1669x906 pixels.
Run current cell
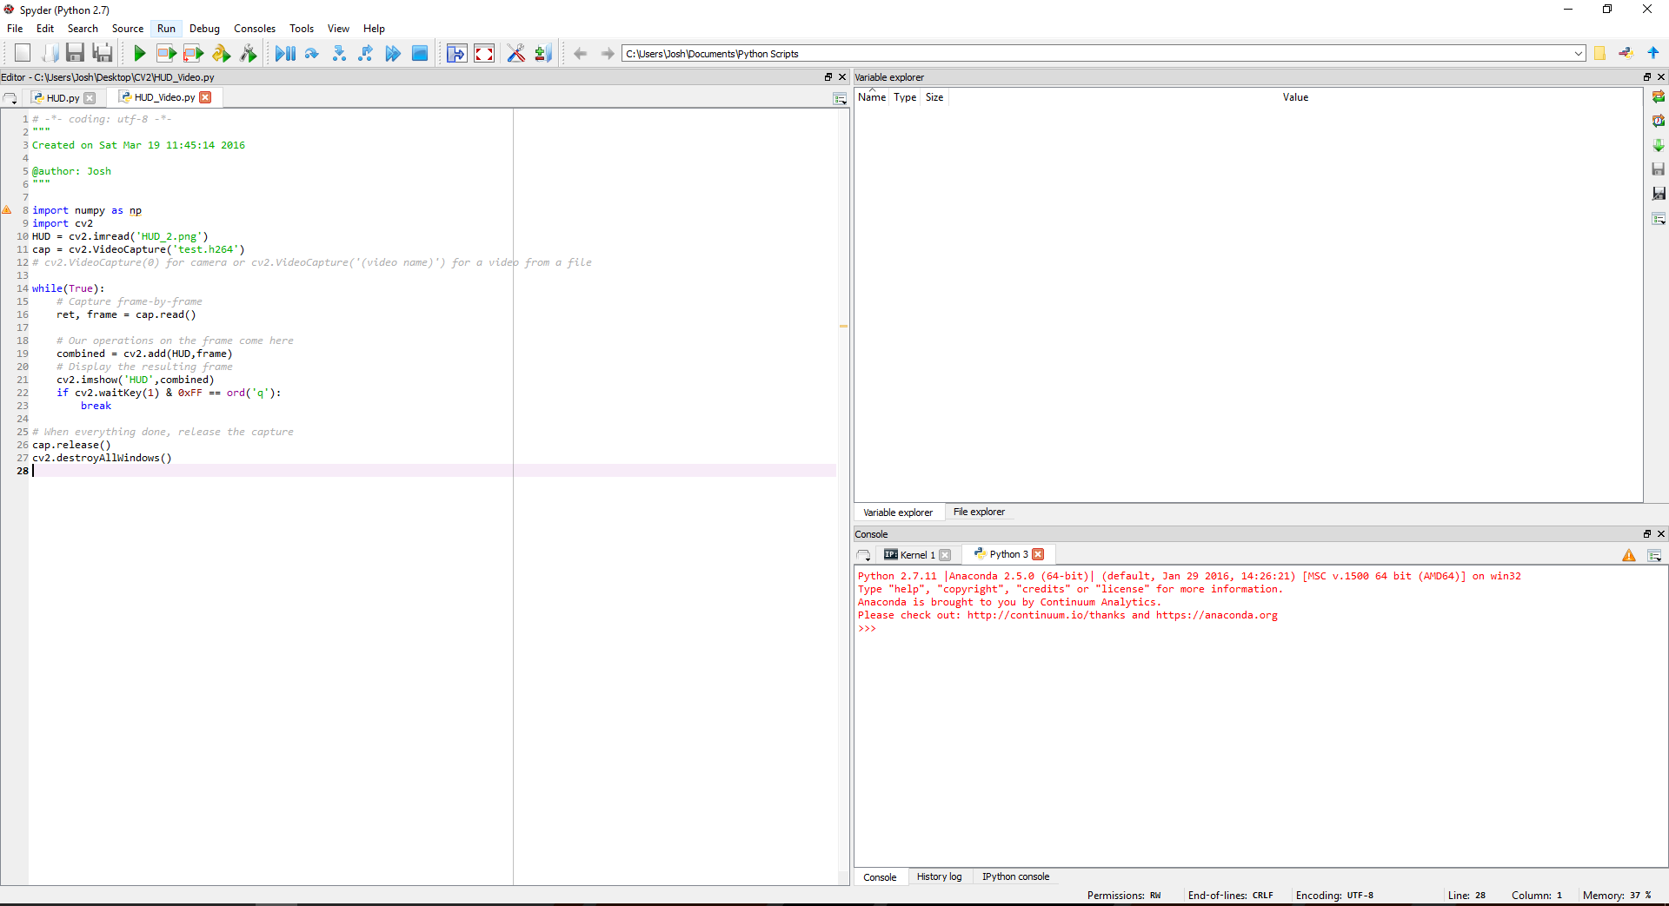pyautogui.click(x=166, y=53)
